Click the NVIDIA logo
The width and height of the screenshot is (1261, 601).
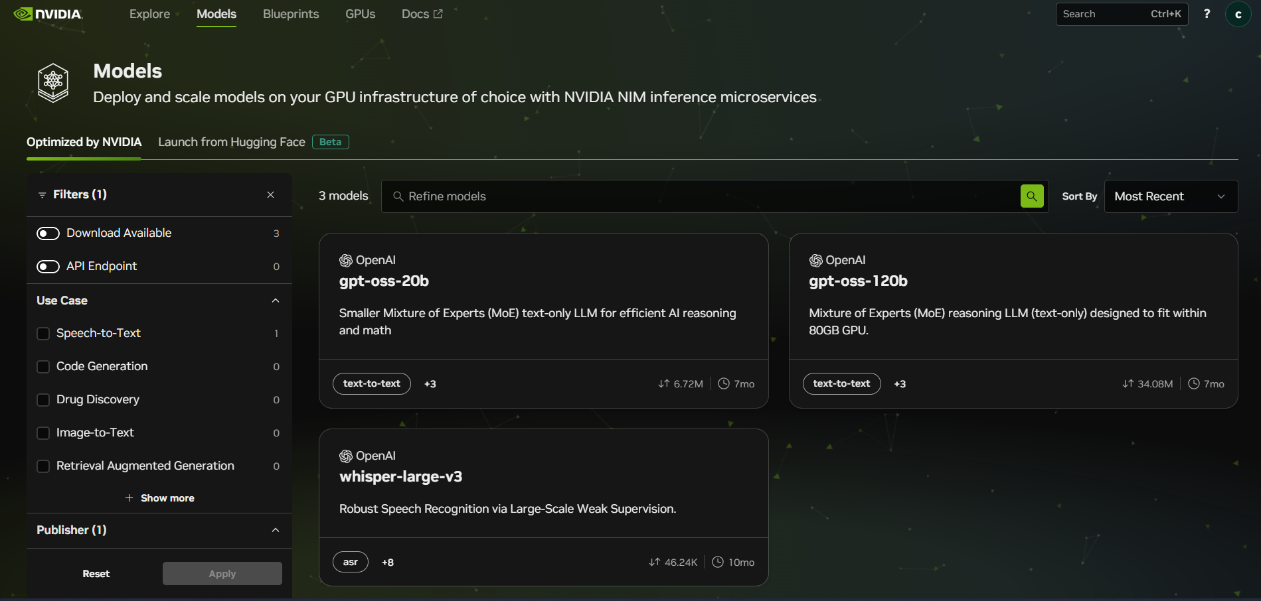[x=48, y=14]
